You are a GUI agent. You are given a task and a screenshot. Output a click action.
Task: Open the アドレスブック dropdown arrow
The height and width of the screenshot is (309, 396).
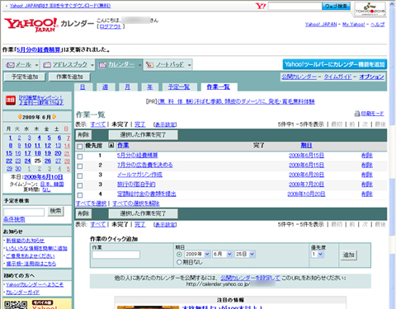92,65
